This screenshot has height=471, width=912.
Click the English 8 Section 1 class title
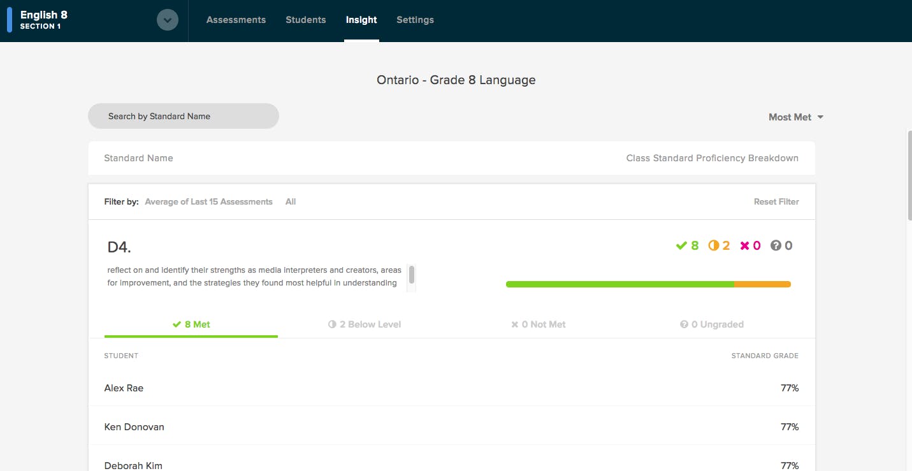44,20
